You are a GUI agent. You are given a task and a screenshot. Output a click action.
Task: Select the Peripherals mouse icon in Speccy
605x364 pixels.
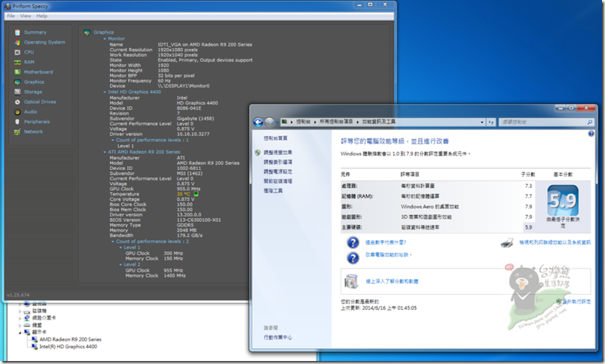[x=17, y=122]
